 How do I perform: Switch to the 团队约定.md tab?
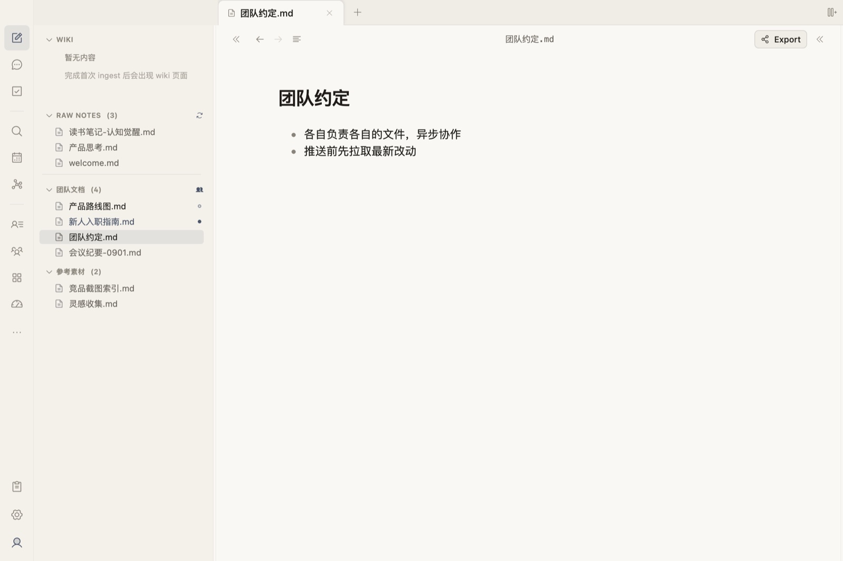tap(281, 13)
